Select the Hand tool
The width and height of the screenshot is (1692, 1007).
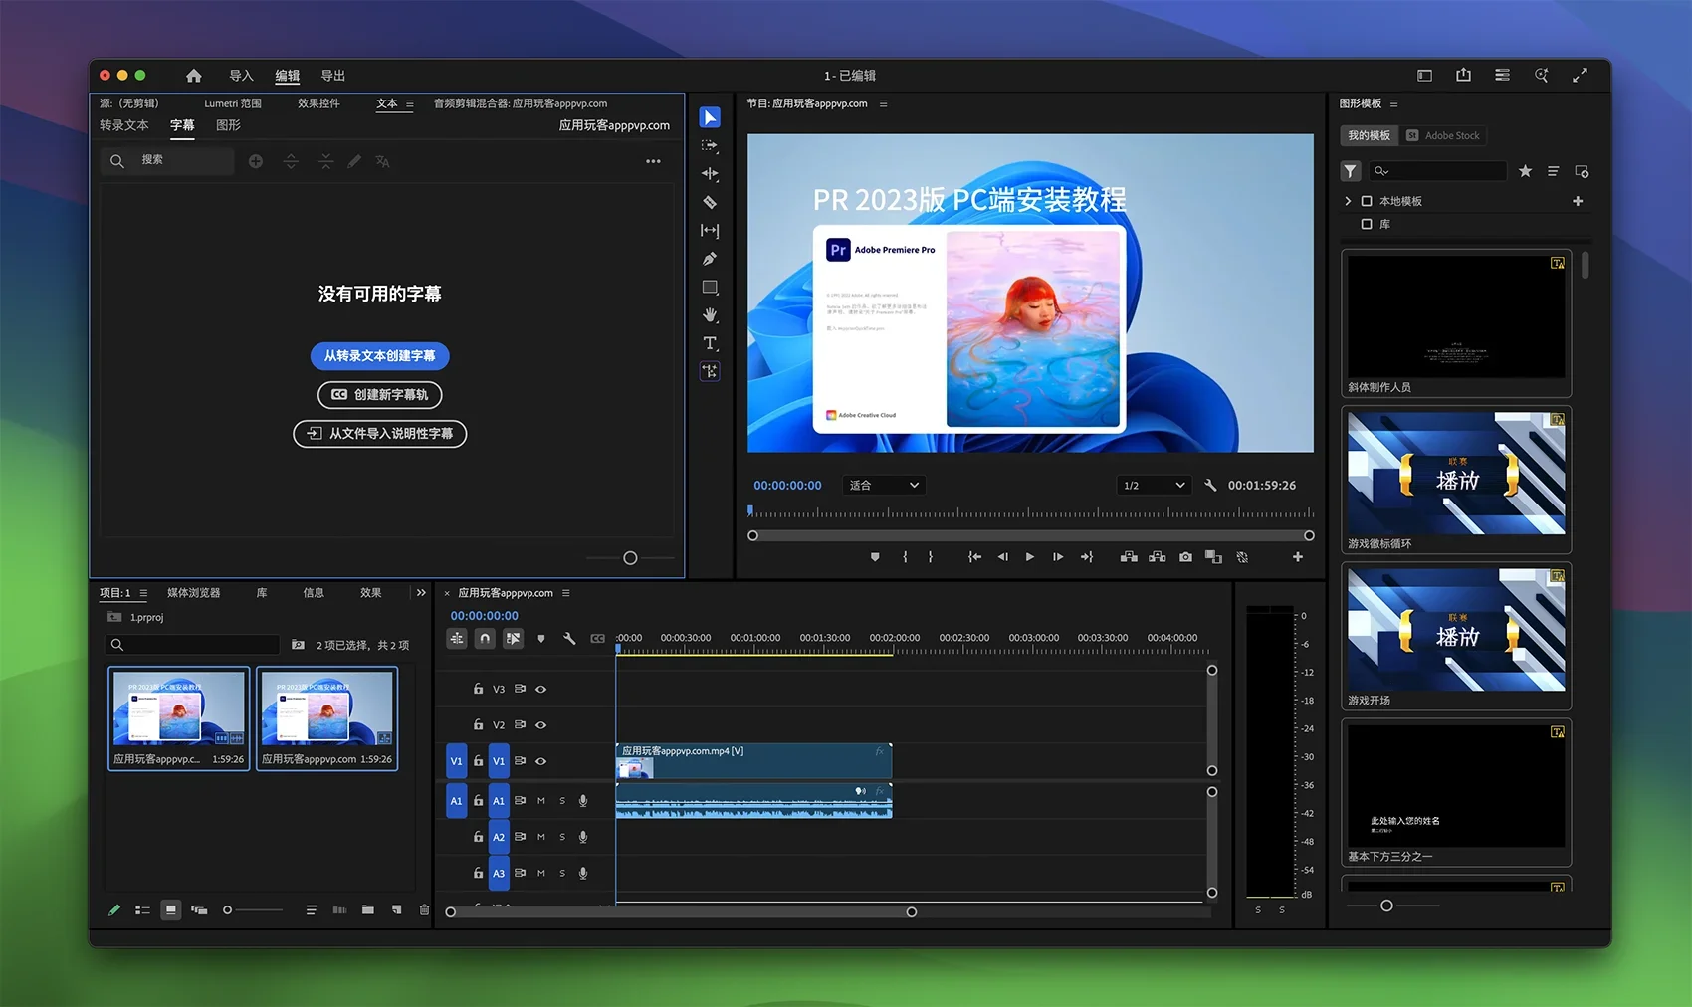pos(710,314)
